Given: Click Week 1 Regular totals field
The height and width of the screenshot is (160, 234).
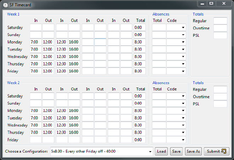Looking at the screenshot, I should (x=220, y=21).
